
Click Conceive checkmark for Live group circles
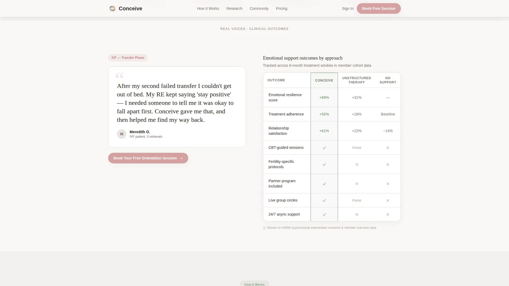click(324, 200)
